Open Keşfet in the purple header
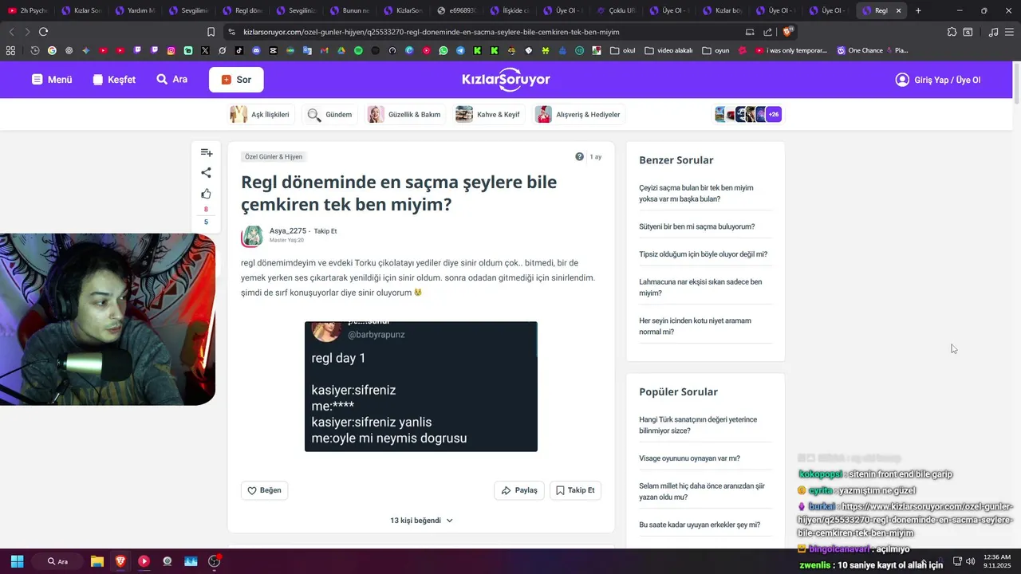This screenshot has width=1021, height=574. click(x=114, y=80)
